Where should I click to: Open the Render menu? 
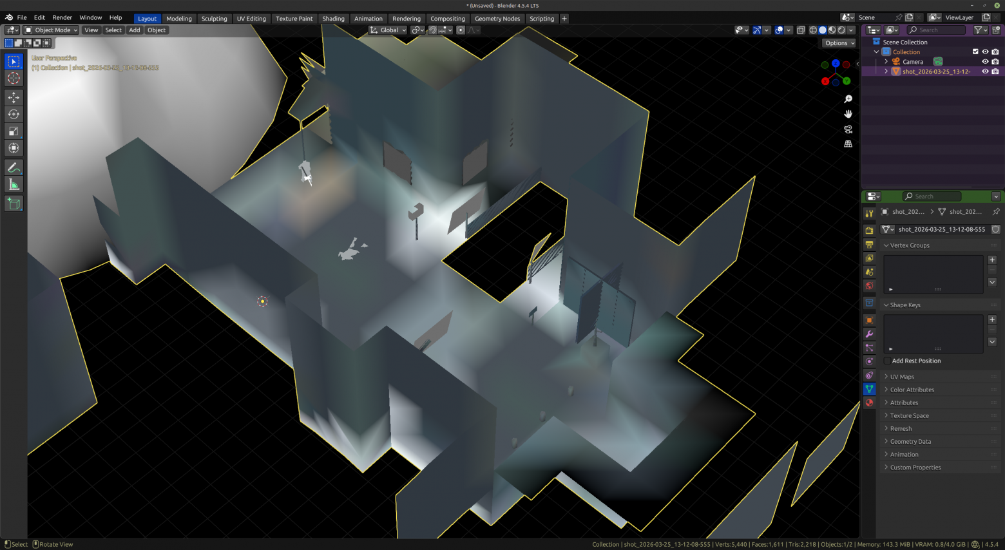point(62,17)
